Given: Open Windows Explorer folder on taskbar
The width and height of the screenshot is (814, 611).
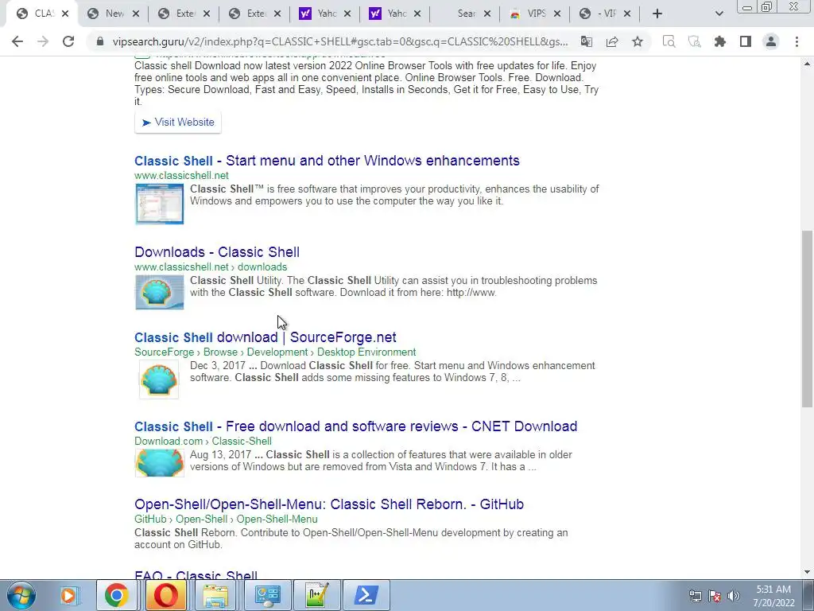Looking at the screenshot, I should [215, 595].
